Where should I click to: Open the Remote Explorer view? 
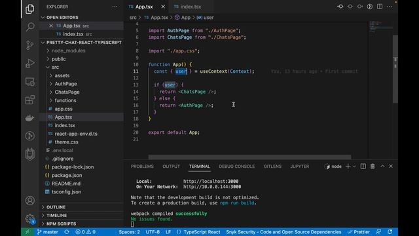click(30, 81)
